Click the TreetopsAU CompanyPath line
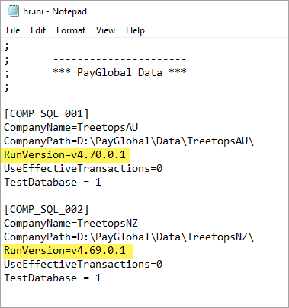The width and height of the screenshot is (289, 308). click(x=129, y=141)
